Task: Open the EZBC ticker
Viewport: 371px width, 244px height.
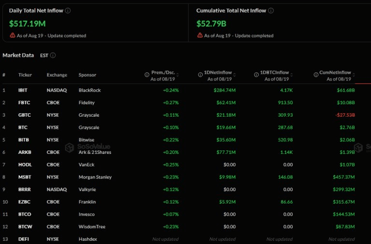Action: pyautogui.click(x=24, y=202)
